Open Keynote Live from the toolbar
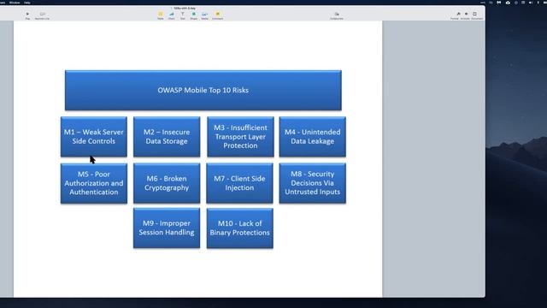This screenshot has height=308, width=547. tap(42, 15)
